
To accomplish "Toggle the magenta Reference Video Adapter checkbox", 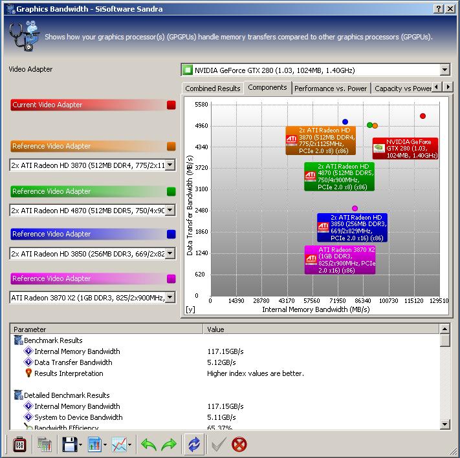I will tap(171, 278).
